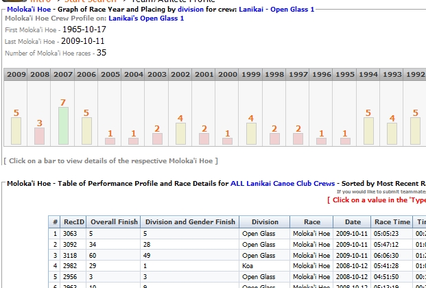Select the 2008 bar with placing 3

[39, 136]
